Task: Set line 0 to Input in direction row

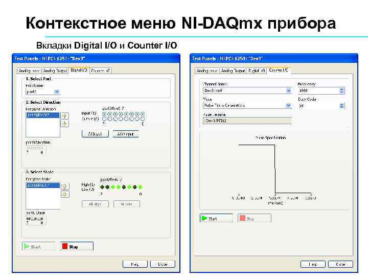Action: point(143,114)
